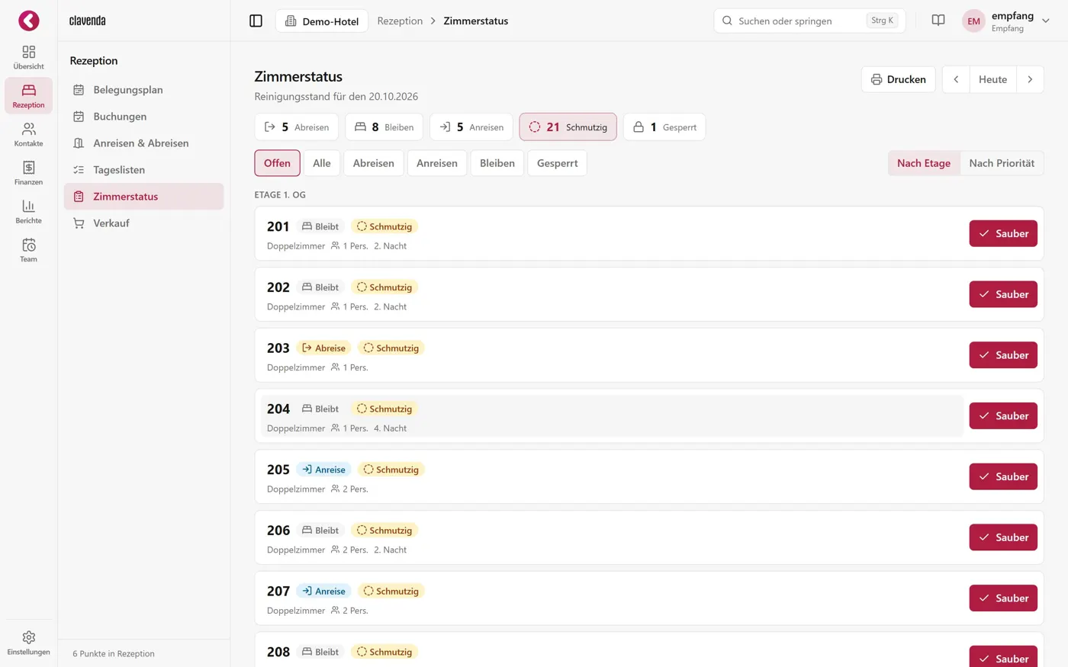This screenshot has width=1068, height=667.
Task: Switch grouping to Nach Priorität
Action: 1002,163
